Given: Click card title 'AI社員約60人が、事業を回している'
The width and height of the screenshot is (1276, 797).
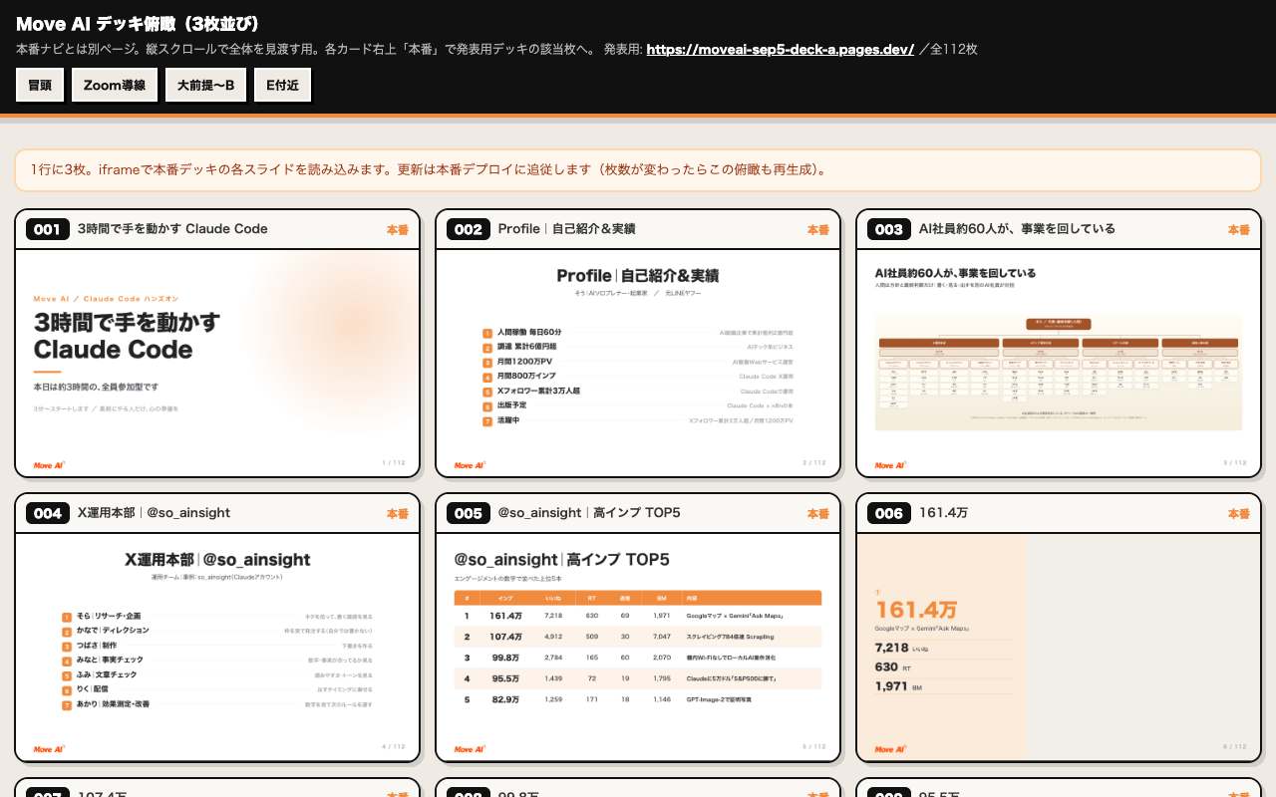Looking at the screenshot, I should [x=1017, y=229].
